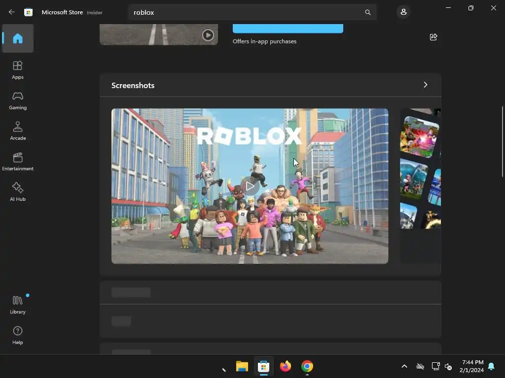This screenshot has height=378, width=505.
Task: Open the user account profile icon
Action: click(403, 12)
